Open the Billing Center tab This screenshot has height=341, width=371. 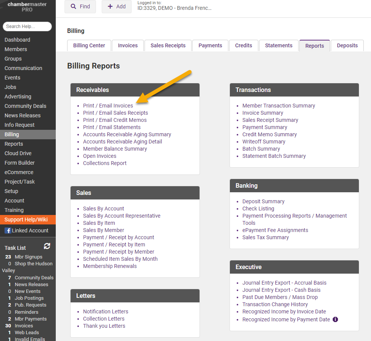(x=89, y=45)
